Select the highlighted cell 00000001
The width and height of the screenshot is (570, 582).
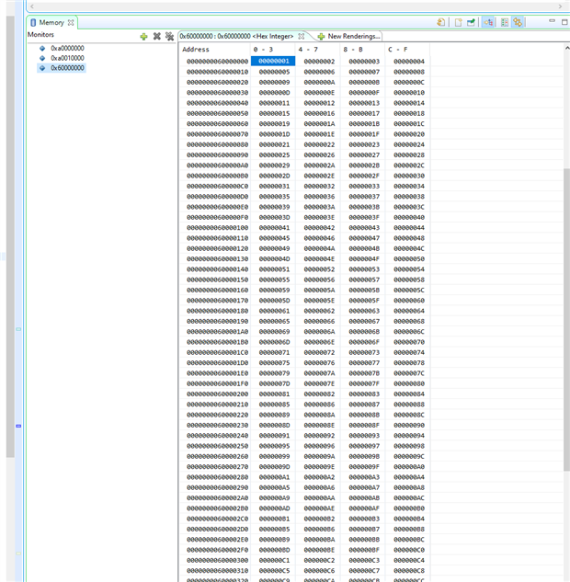click(273, 61)
